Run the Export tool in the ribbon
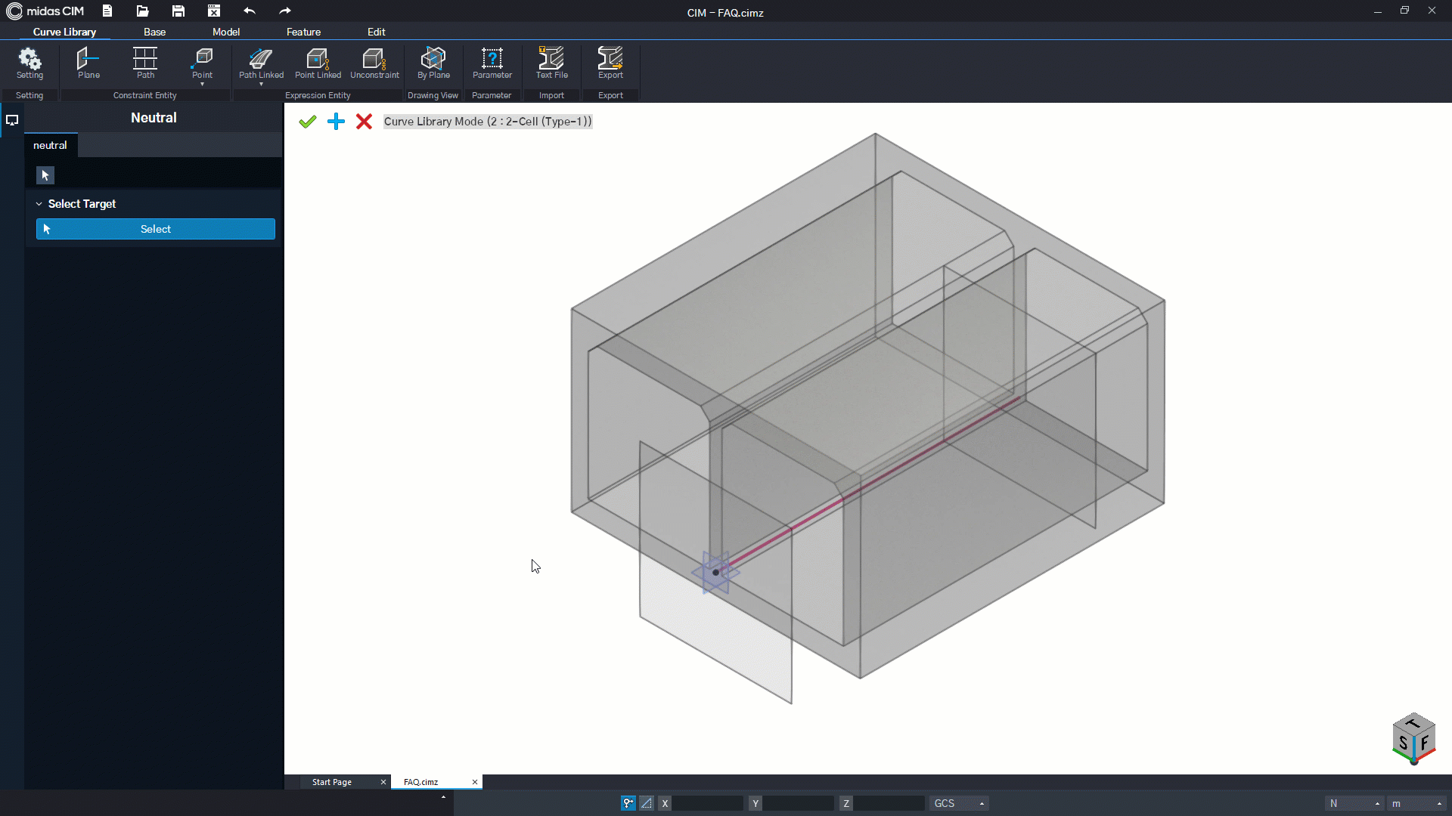Image resolution: width=1452 pixels, height=816 pixels. (x=610, y=63)
